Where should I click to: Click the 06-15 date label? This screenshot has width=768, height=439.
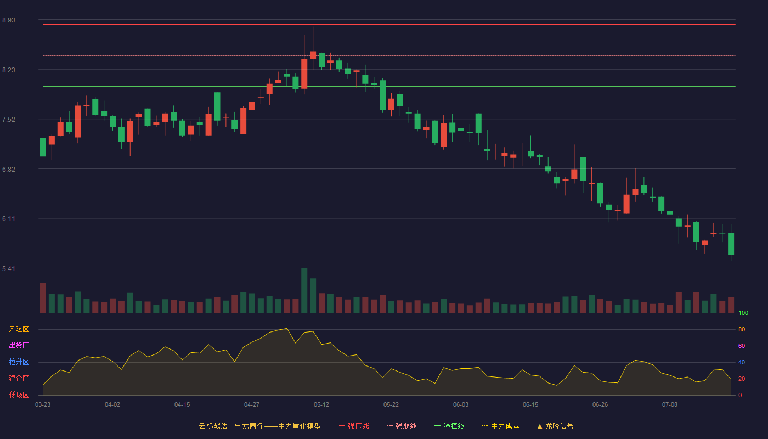[530, 404]
